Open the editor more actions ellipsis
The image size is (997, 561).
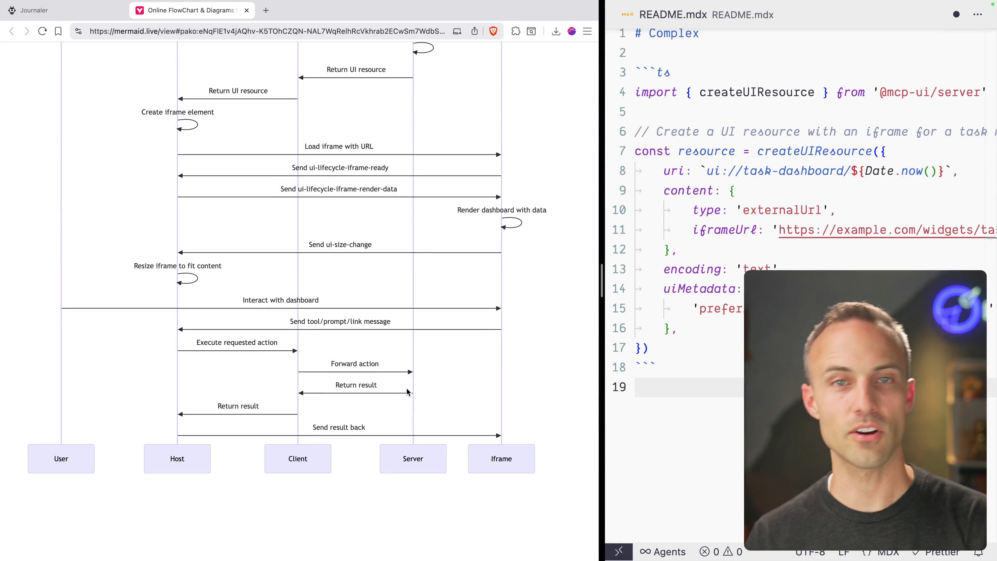pyautogui.click(x=977, y=15)
